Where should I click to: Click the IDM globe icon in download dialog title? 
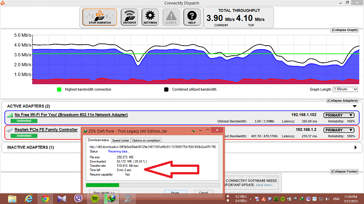[x=85, y=131]
